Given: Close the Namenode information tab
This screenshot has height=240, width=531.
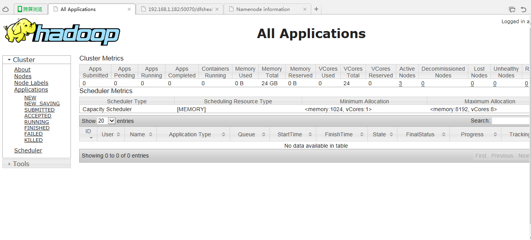Looking at the screenshot, I should tap(304, 9).
